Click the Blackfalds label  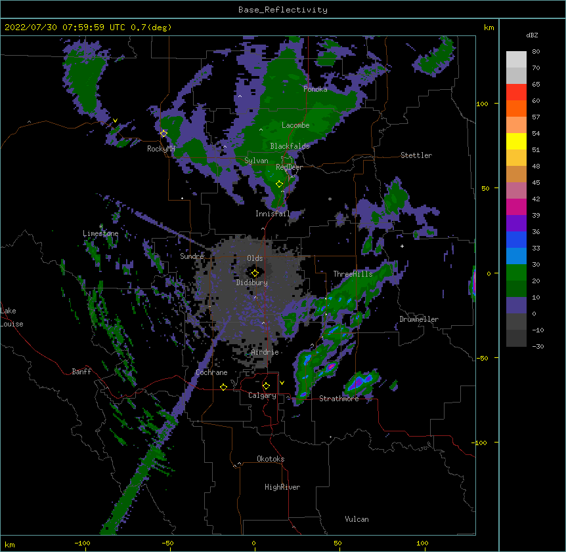pos(290,146)
